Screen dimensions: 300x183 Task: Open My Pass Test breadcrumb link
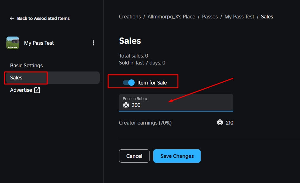coord(239,17)
